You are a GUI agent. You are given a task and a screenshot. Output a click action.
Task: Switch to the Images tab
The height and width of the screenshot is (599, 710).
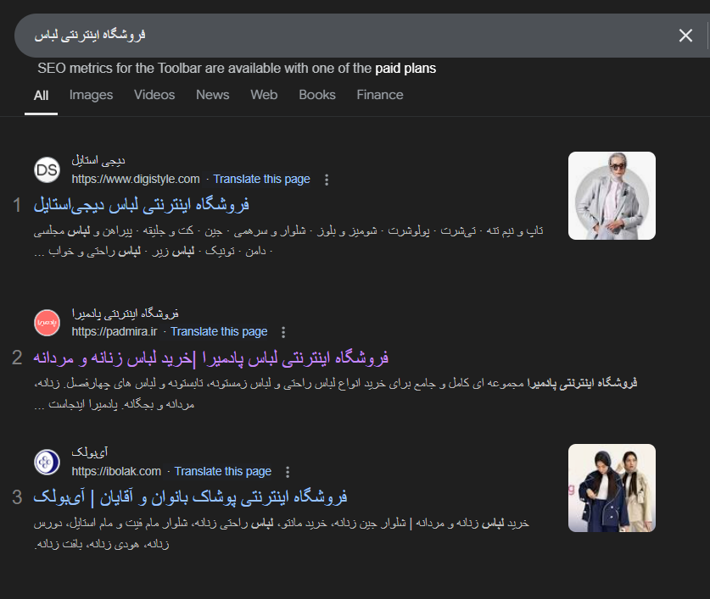[91, 95]
